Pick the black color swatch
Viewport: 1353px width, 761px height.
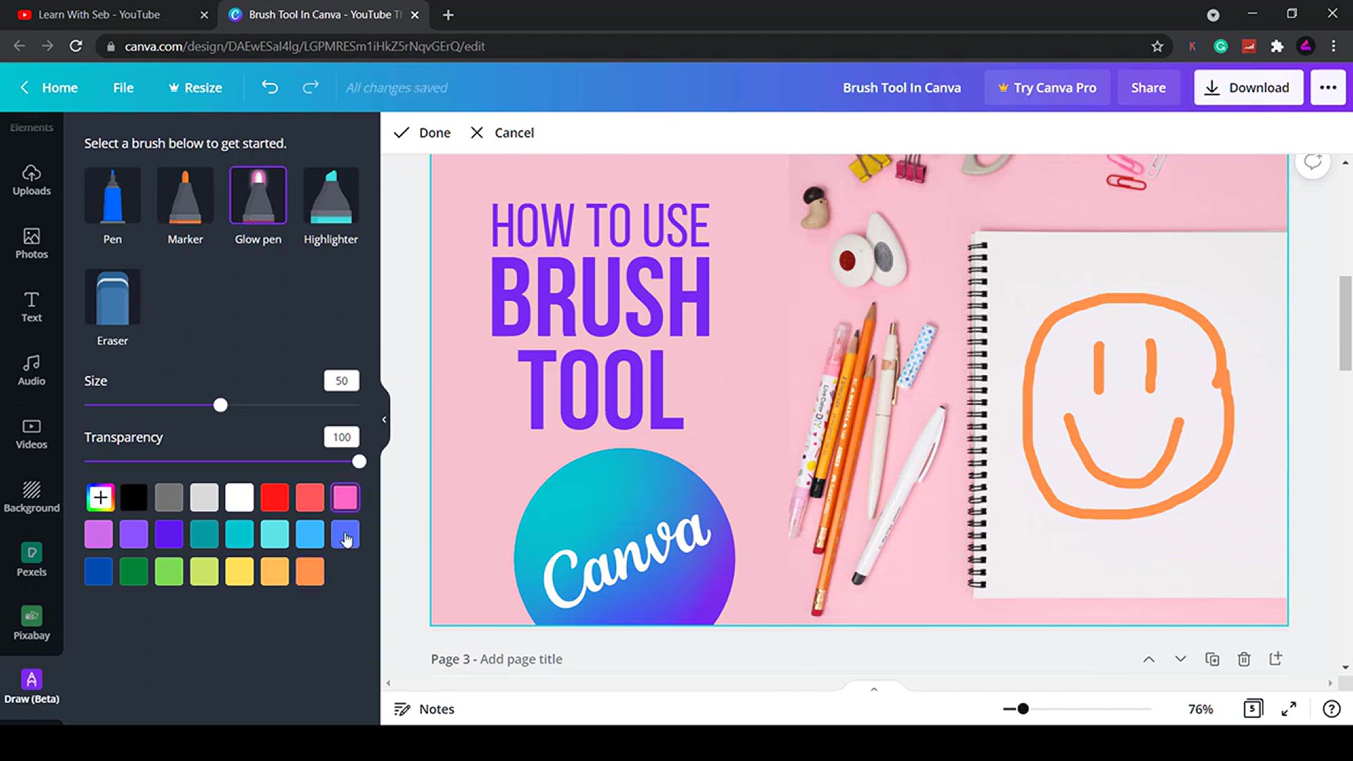(134, 497)
